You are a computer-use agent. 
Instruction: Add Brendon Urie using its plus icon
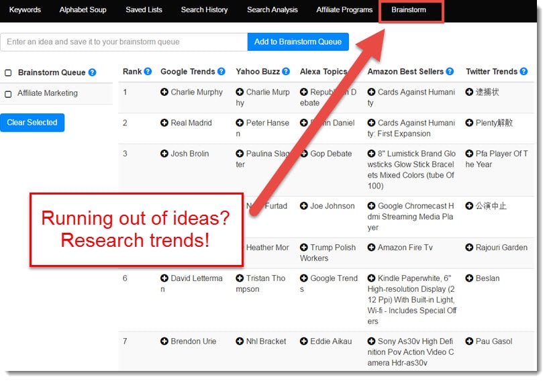pos(164,341)
